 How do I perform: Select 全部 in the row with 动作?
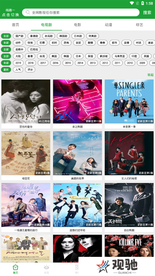point(6,43)
